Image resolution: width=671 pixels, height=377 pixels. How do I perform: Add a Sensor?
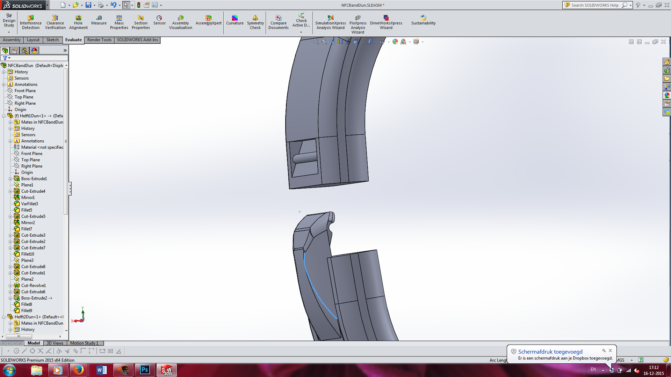(159, 20)
